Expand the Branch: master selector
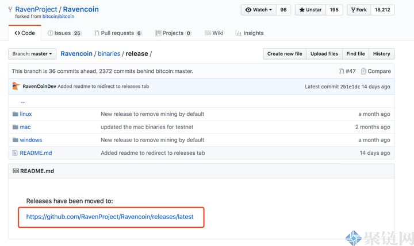 [32, 54]
